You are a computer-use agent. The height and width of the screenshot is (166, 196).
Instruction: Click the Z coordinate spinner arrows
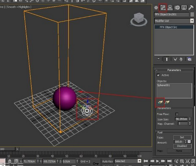click(x=77, y=161)
